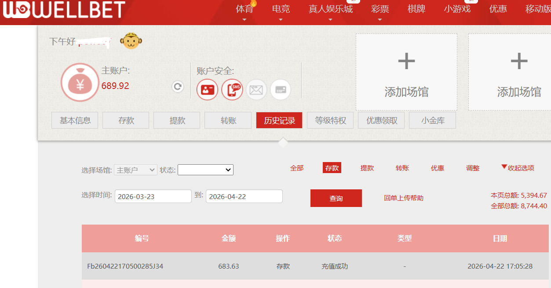The image size is (551, 288).
Task: Collapse options with red triangle 收起选项
Action: tap(518, 168)
